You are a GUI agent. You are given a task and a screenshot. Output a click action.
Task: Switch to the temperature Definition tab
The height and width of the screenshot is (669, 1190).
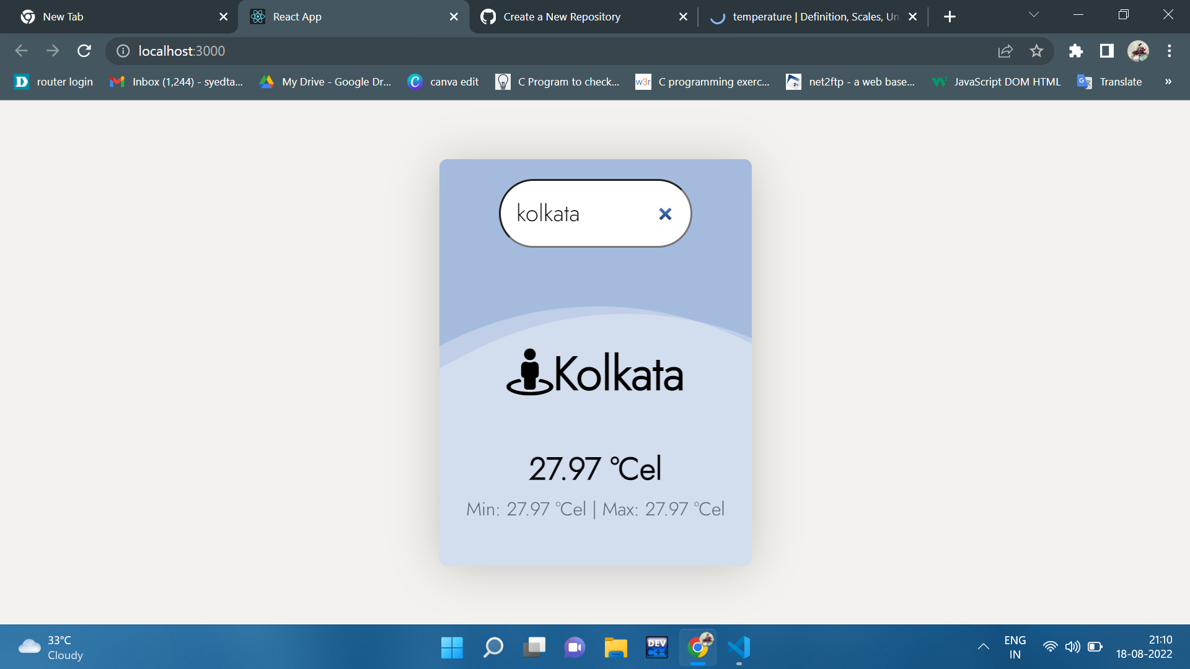(806, 17)
